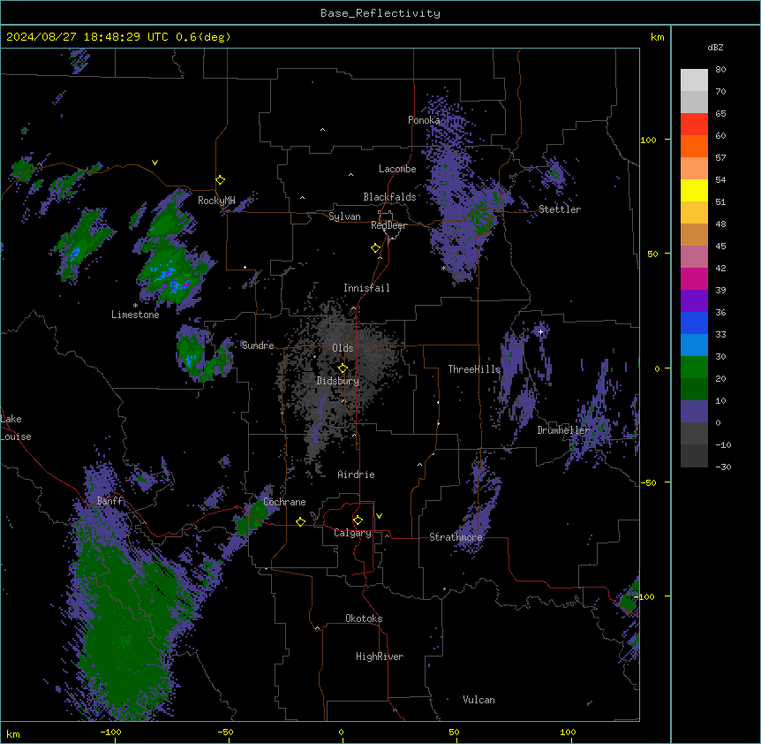Viewport: 761px width, 744px height.
Task: Click the Olds town label
Action: [343, 348]
